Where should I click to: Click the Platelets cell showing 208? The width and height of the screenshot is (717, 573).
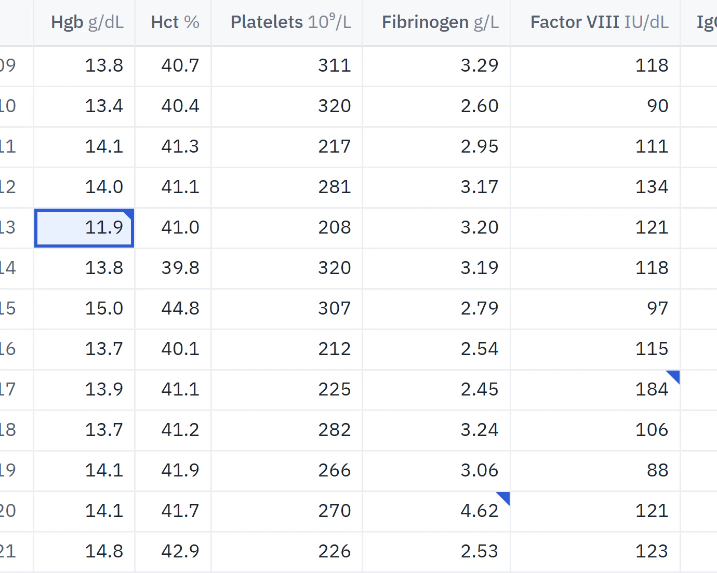click(x=287, y=228)
